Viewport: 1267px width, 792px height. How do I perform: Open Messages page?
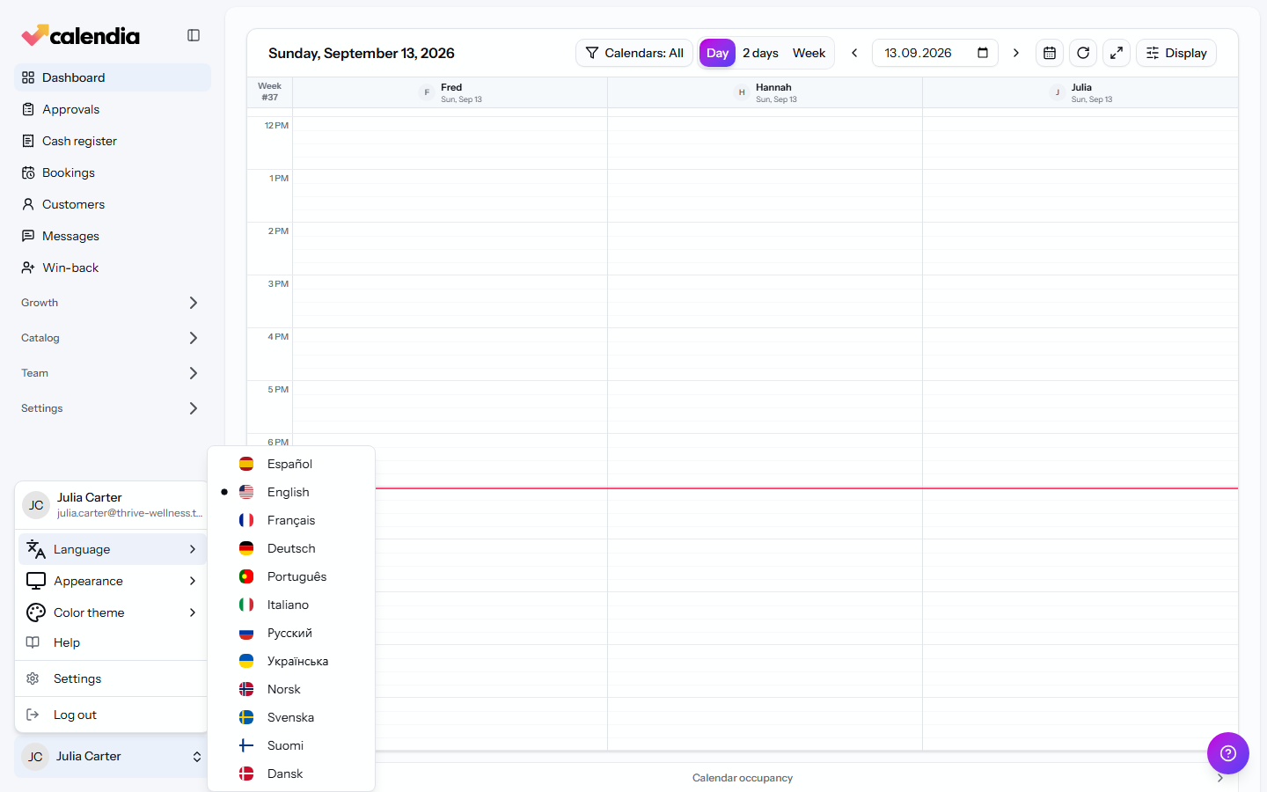pos(113,236)
